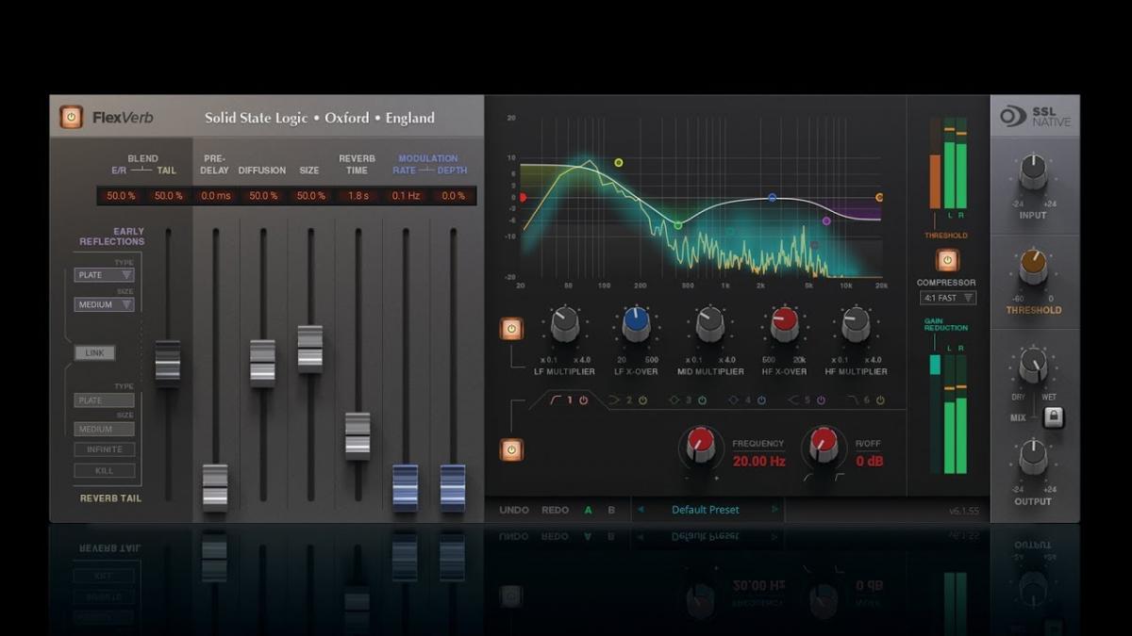Open Reverb Tail Size MEDIUM dropdown

104,429
